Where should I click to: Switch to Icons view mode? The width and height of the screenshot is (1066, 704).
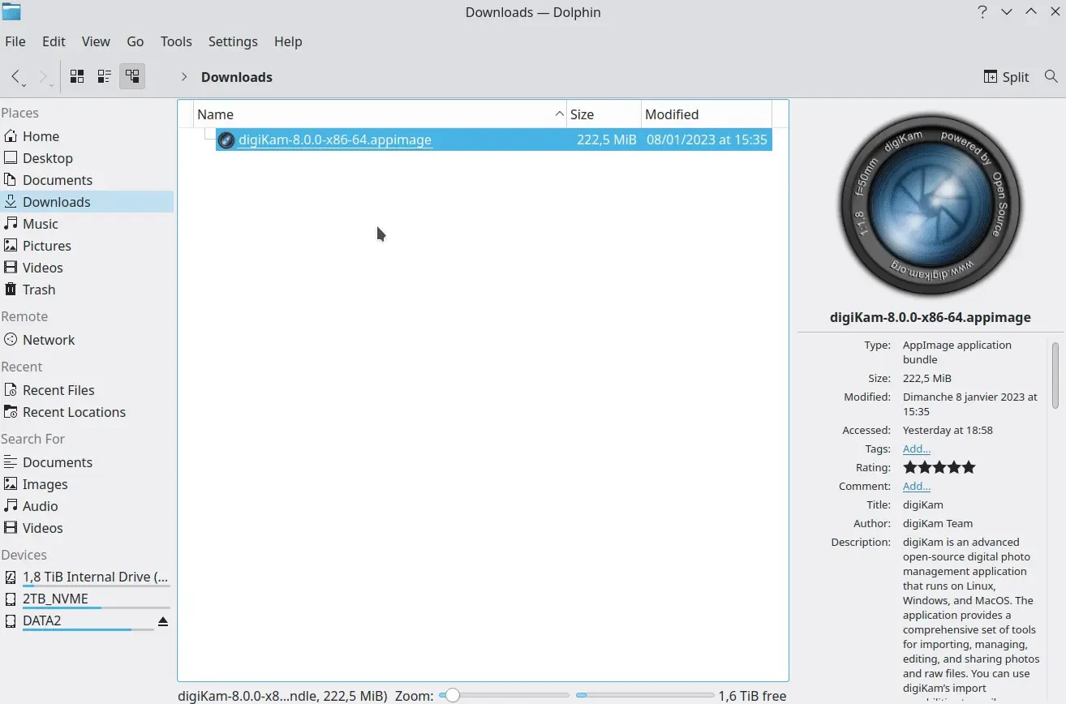point(77,76)
